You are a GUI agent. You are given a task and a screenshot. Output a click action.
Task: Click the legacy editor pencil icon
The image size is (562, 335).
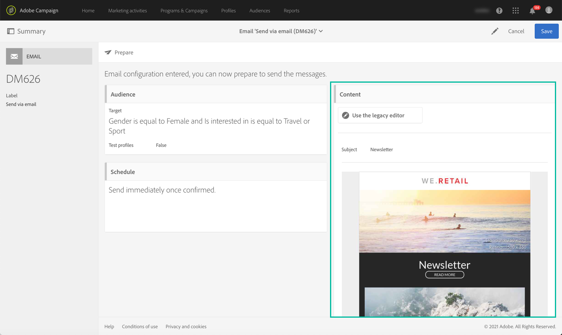[345, 115]
